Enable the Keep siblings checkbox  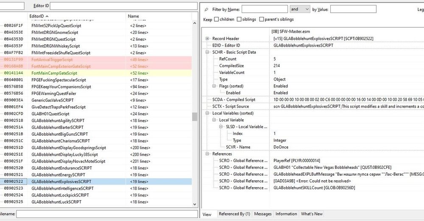point(239,19)
